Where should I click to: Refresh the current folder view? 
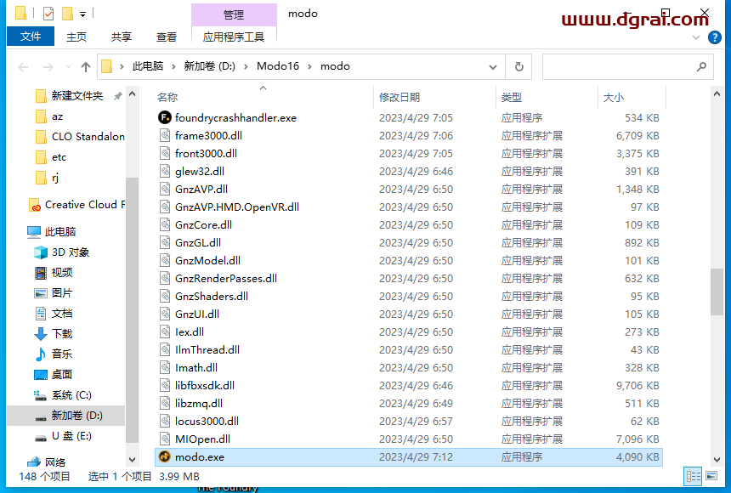(518, 66)
